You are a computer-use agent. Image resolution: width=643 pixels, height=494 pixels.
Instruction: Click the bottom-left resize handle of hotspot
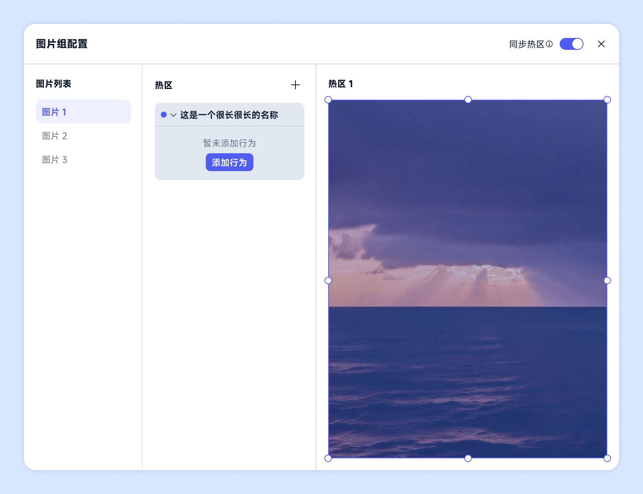pos(328,458)
